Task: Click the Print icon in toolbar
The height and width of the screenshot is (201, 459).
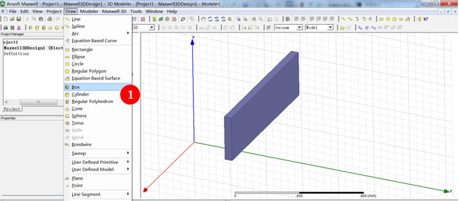Action: coord(50,19)
